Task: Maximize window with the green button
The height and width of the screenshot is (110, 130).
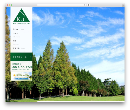Action: tap(11, 5)
